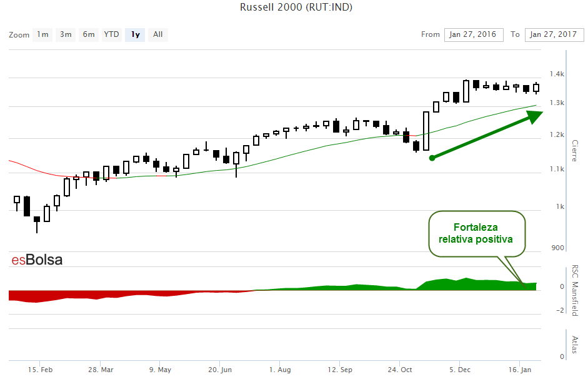Click the 1.4k price axis label
This screenshot has width=588, height=384.
coord(557,74)
